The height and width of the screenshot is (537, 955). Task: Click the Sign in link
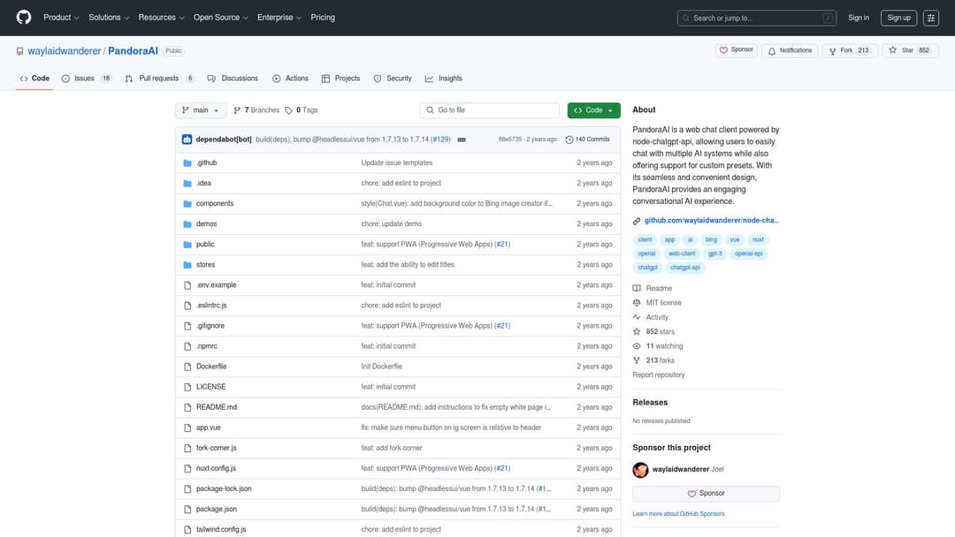[x=858, y=18]
